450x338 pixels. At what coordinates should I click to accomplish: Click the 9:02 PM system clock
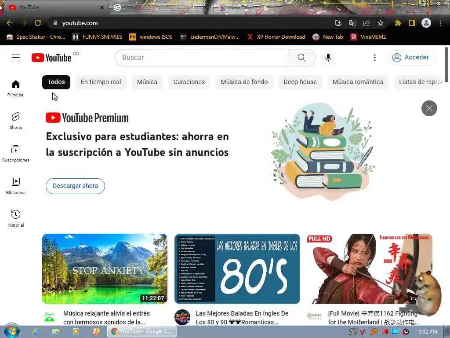tap(428, 332)
